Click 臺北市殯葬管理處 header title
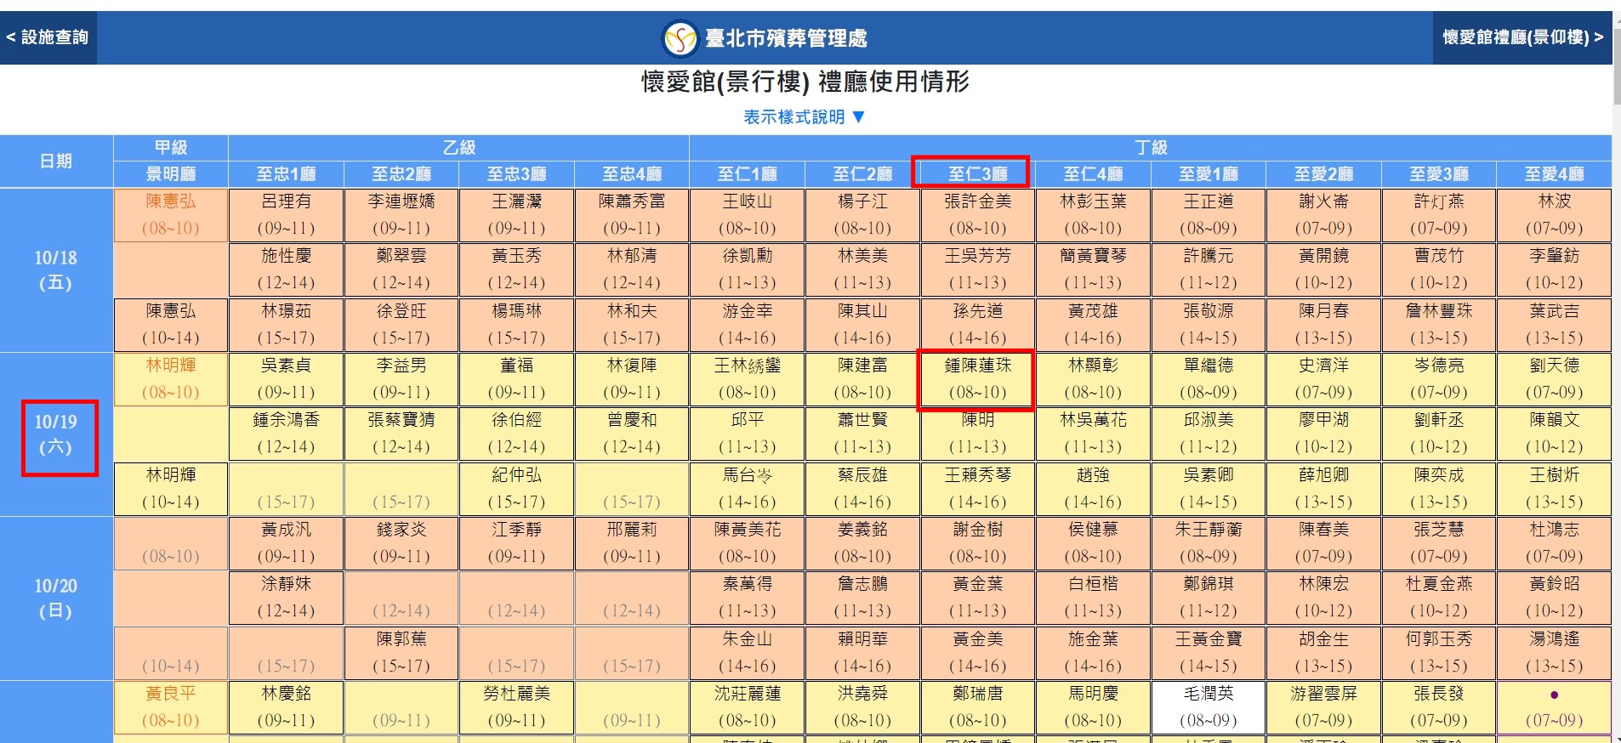The image size is (1621, 743). coord(786,38)
